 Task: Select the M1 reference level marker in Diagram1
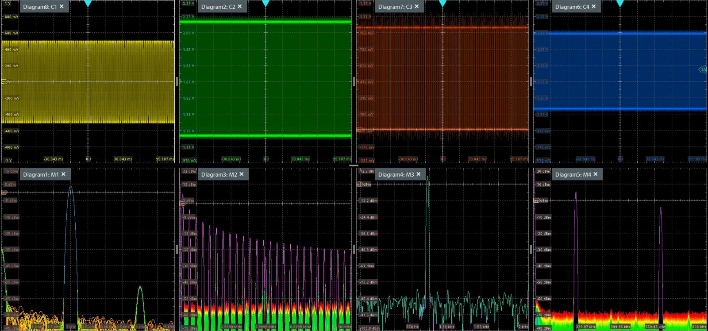point(4,192)
